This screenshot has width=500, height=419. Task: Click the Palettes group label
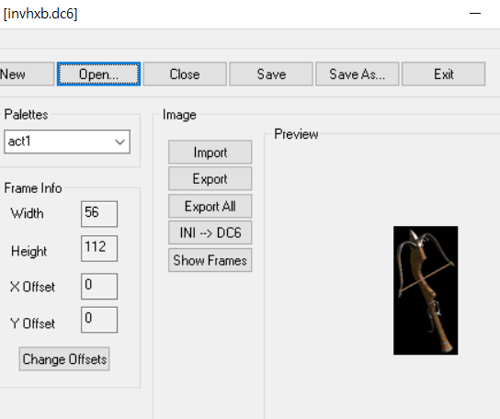click(x=26, y=115)
